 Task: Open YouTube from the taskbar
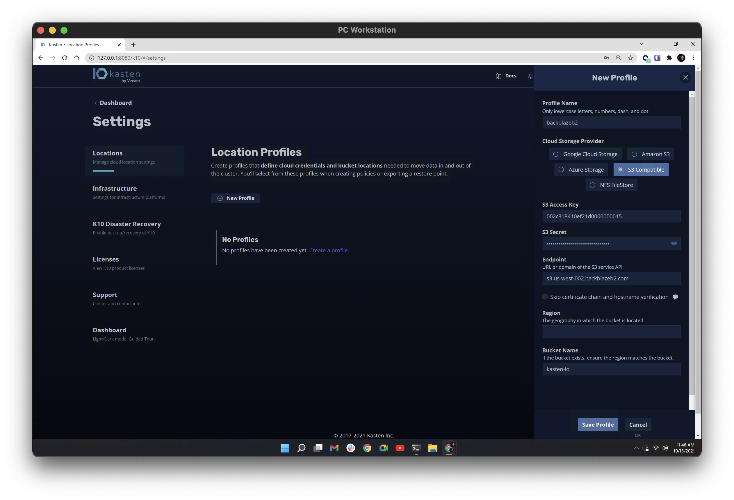400,448
